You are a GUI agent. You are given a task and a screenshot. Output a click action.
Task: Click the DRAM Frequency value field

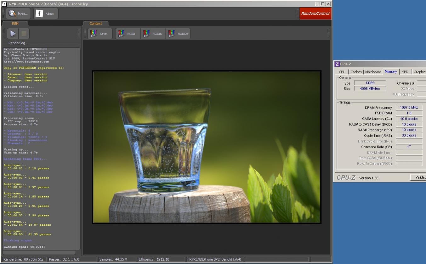pos(409,107)
